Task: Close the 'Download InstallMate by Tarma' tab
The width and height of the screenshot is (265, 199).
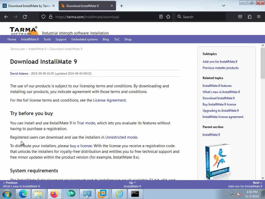Action: click(x=54, y=6)
